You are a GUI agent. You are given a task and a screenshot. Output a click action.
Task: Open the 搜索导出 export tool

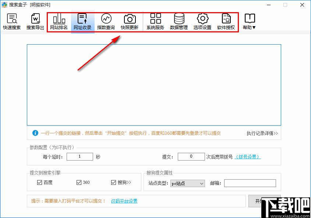click(x=35, y=22)
